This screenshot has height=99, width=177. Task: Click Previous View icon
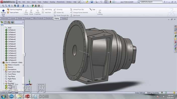click(9, 5)
